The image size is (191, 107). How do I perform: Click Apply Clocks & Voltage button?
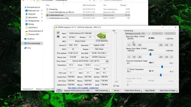coord(168,90)
